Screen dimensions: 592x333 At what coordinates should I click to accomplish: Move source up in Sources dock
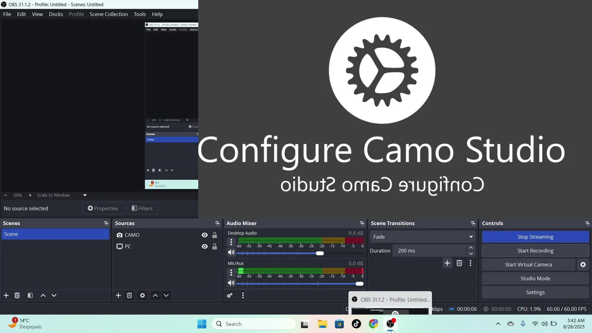click(155, 296)
